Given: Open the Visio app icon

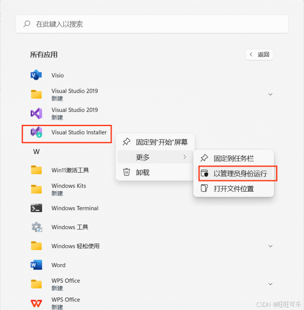Looking at the screenshot, I should (x=36, y=75).
